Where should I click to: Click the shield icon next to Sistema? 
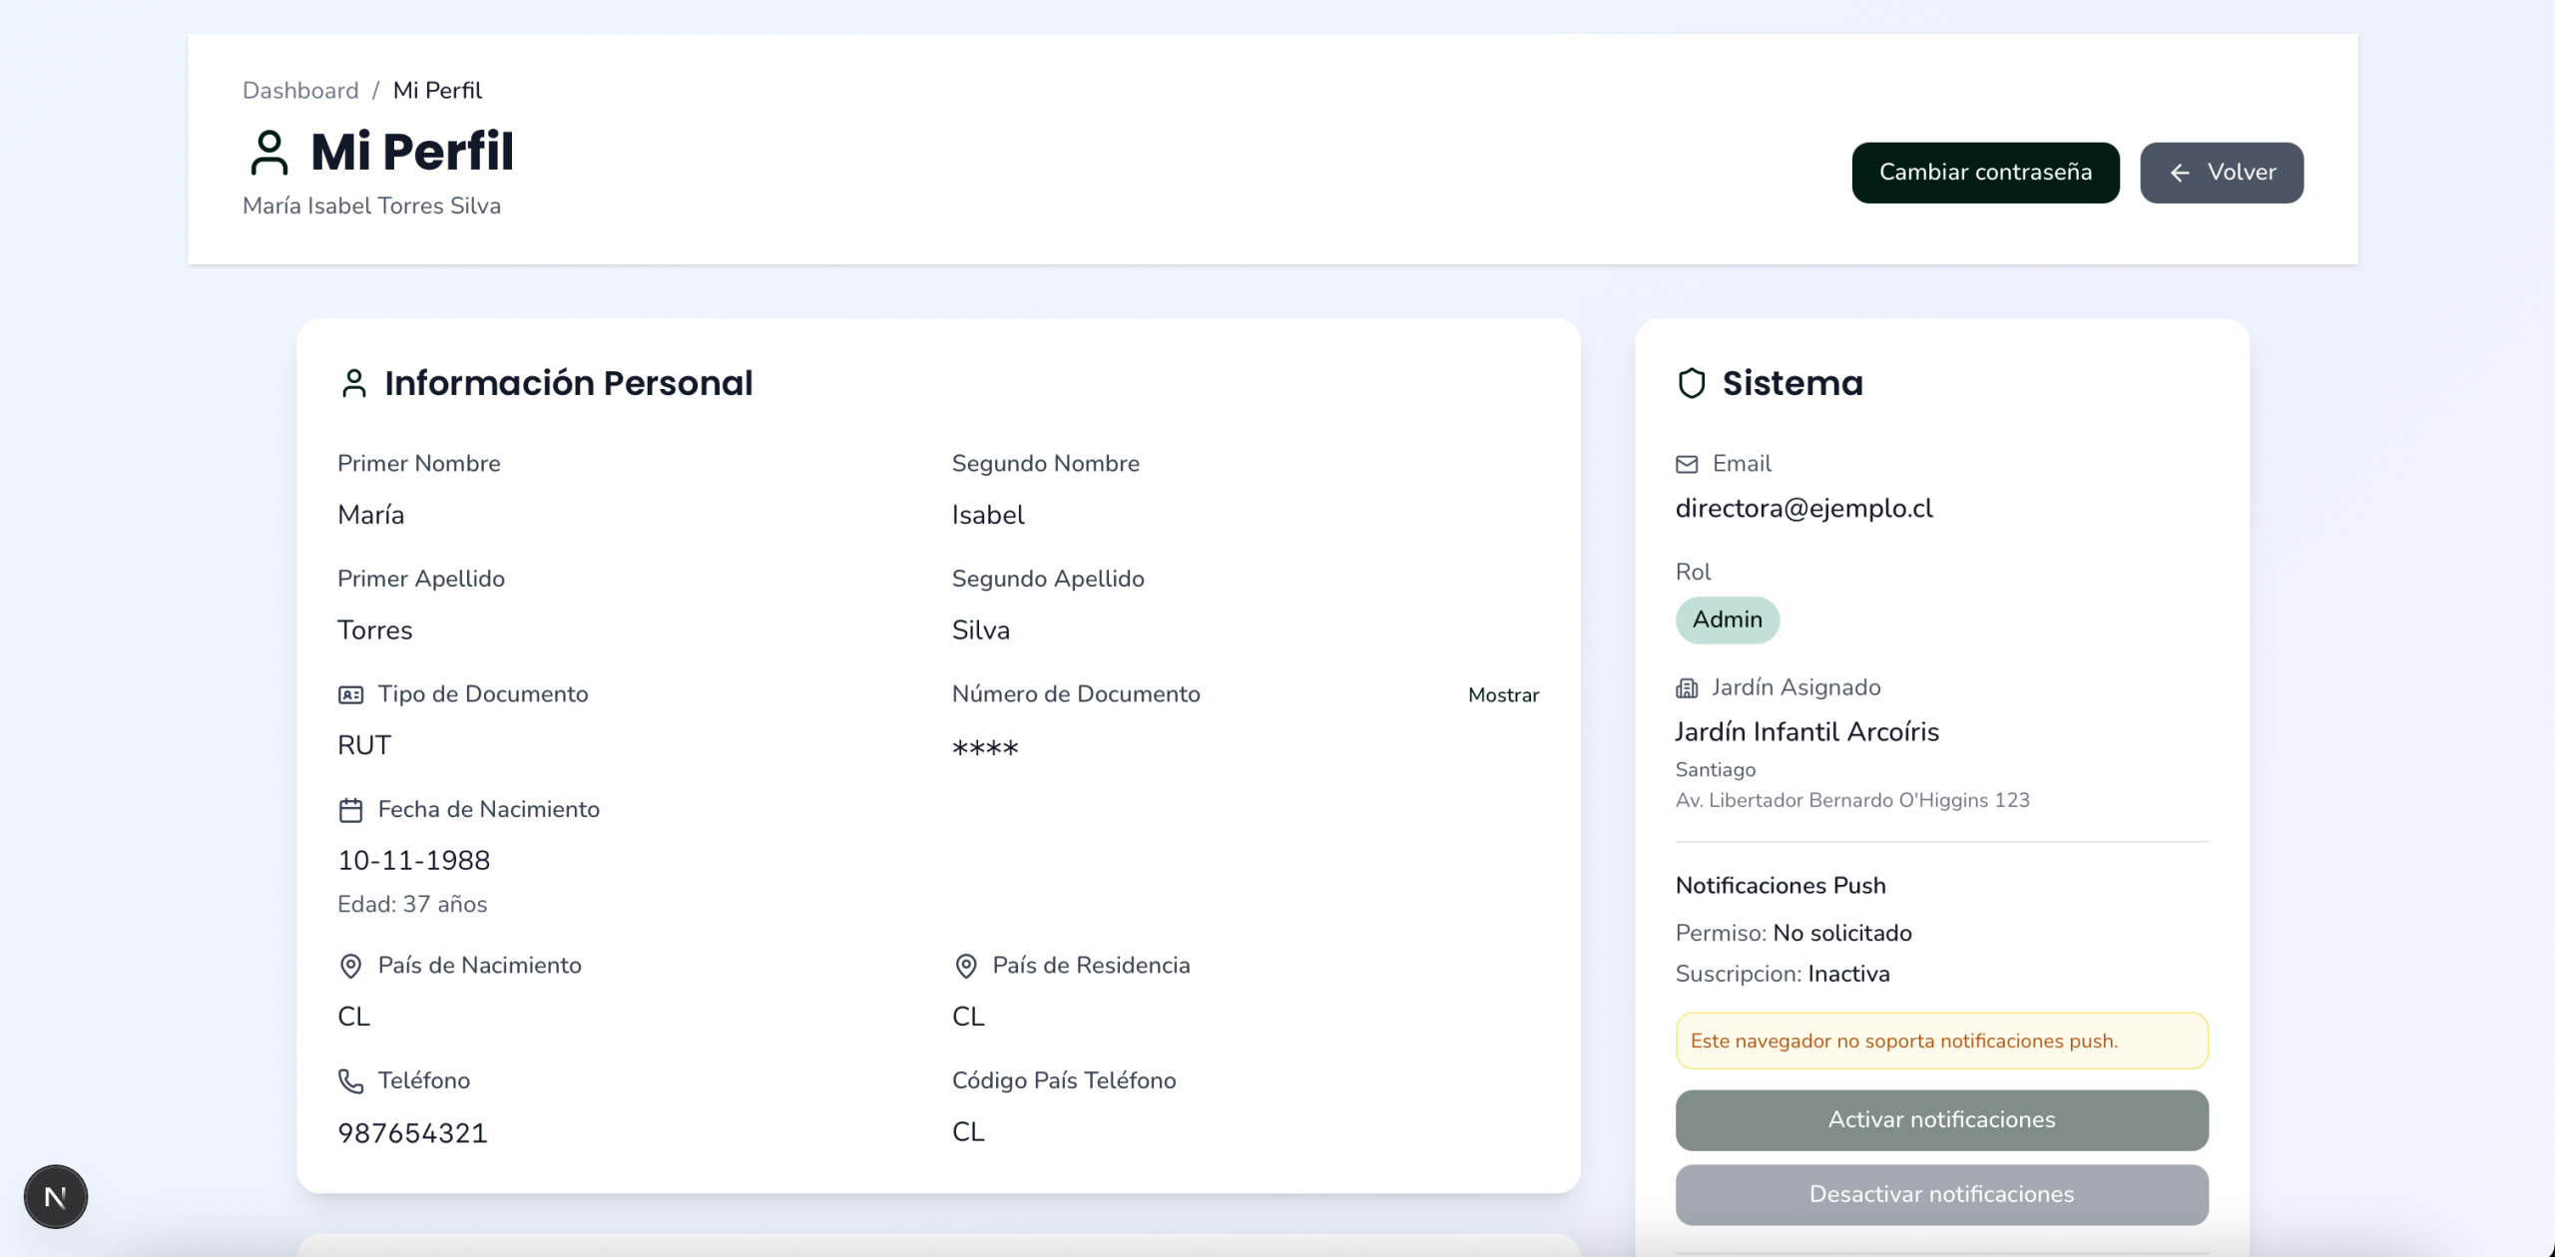[x=1692, y=383]
